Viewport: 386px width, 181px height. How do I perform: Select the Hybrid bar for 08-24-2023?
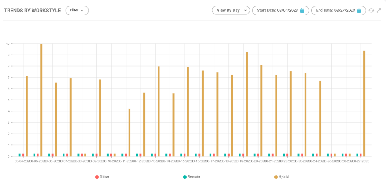pos(320,118)
